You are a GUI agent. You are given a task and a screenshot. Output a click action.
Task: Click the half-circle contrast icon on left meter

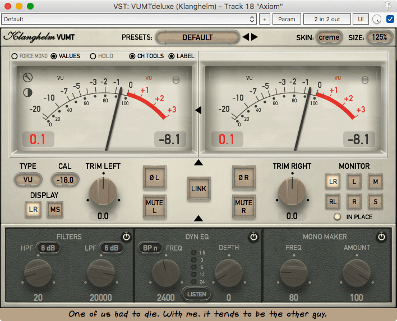tap(27, 92)
